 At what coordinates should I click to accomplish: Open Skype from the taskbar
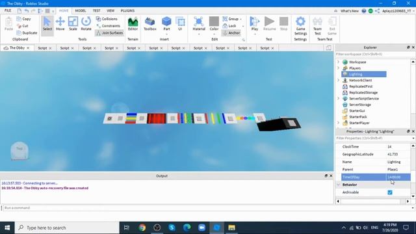172,227
